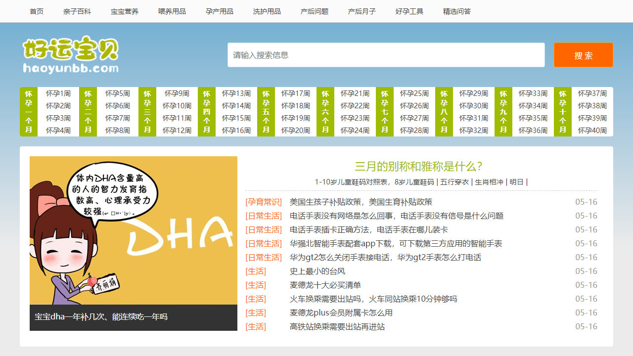Select 精选问答 in the navigation bar
The height and width of the screenshot is (356, 633).
tap(457, 11)
